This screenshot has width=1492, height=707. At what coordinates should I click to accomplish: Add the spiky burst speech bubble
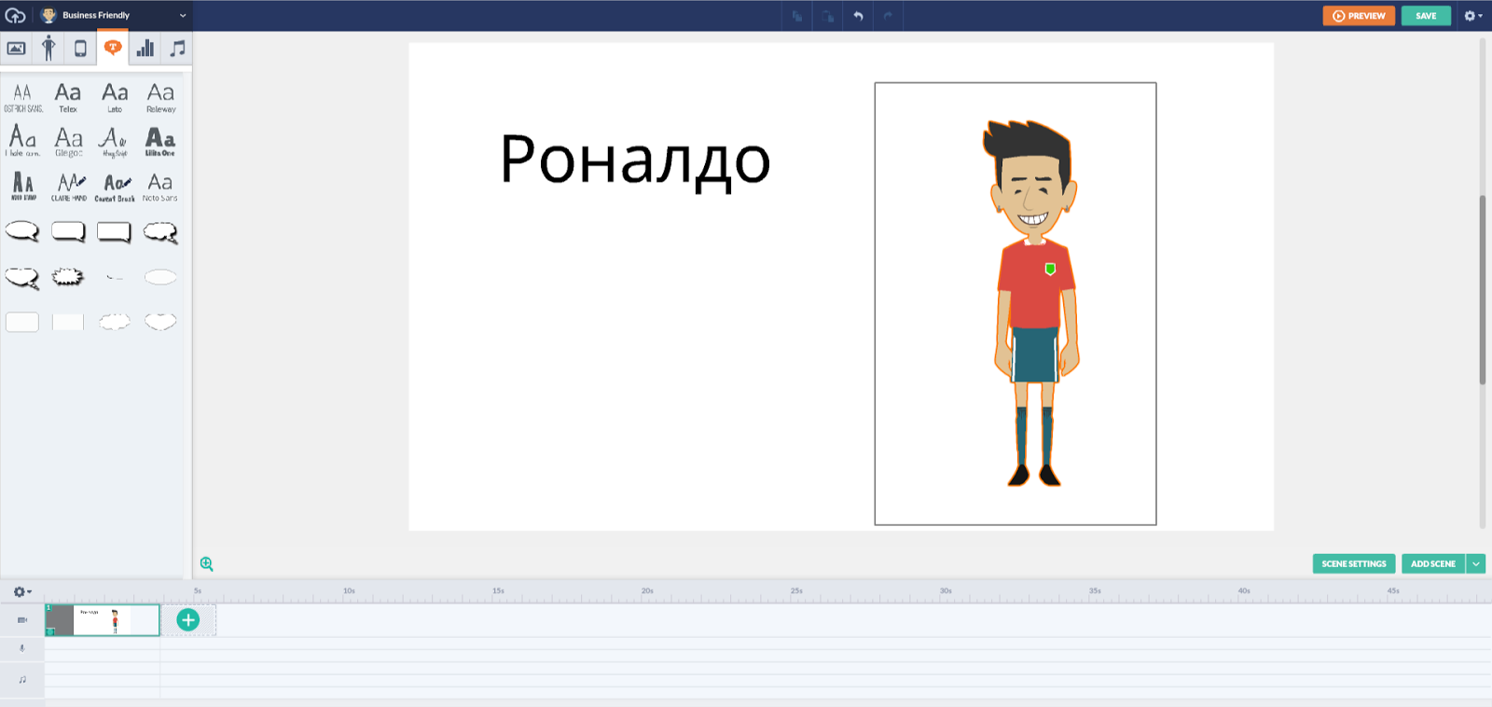[x=67, y=276]
